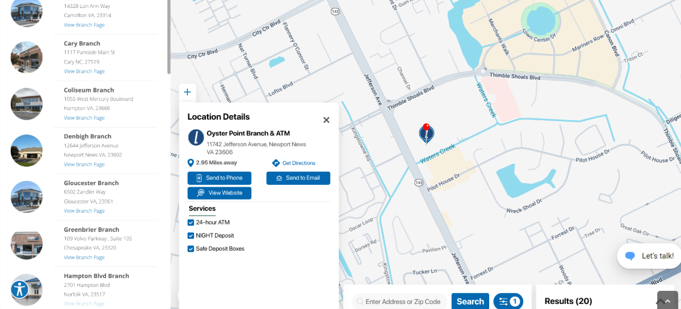Open the Carrollton View Branch Page link
Viewport: 681px width, 309px height.
[x=84, y=25]
